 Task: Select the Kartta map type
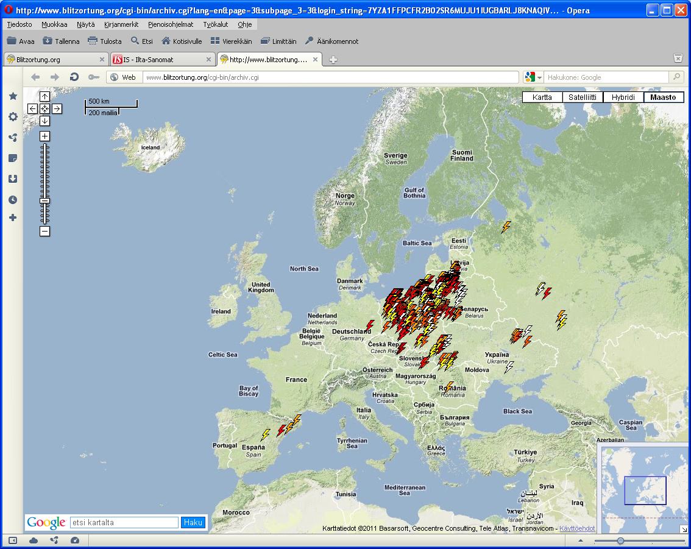[542, 97]
